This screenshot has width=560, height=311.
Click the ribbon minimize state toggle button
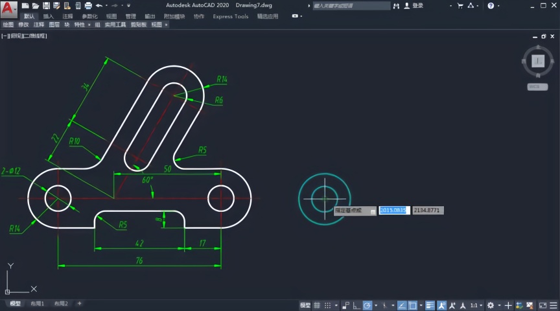[x=295, y=16]
